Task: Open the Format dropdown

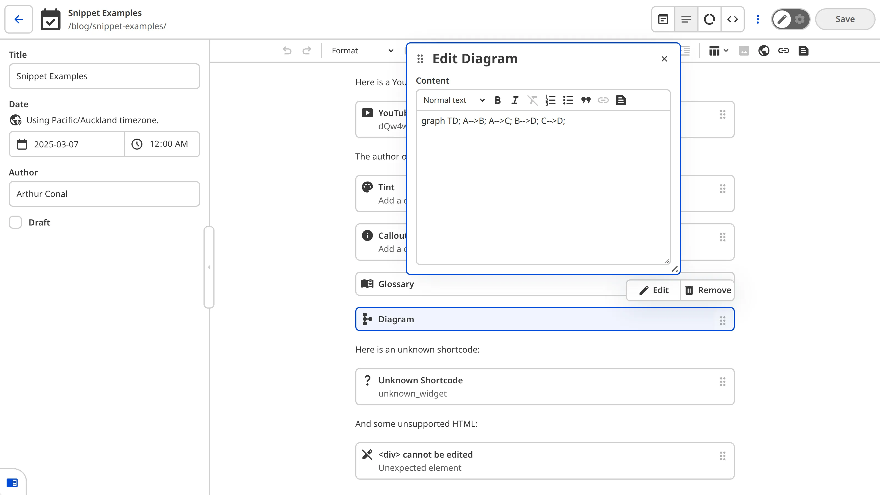Action: pyautogui.click(x=363, y=51)
